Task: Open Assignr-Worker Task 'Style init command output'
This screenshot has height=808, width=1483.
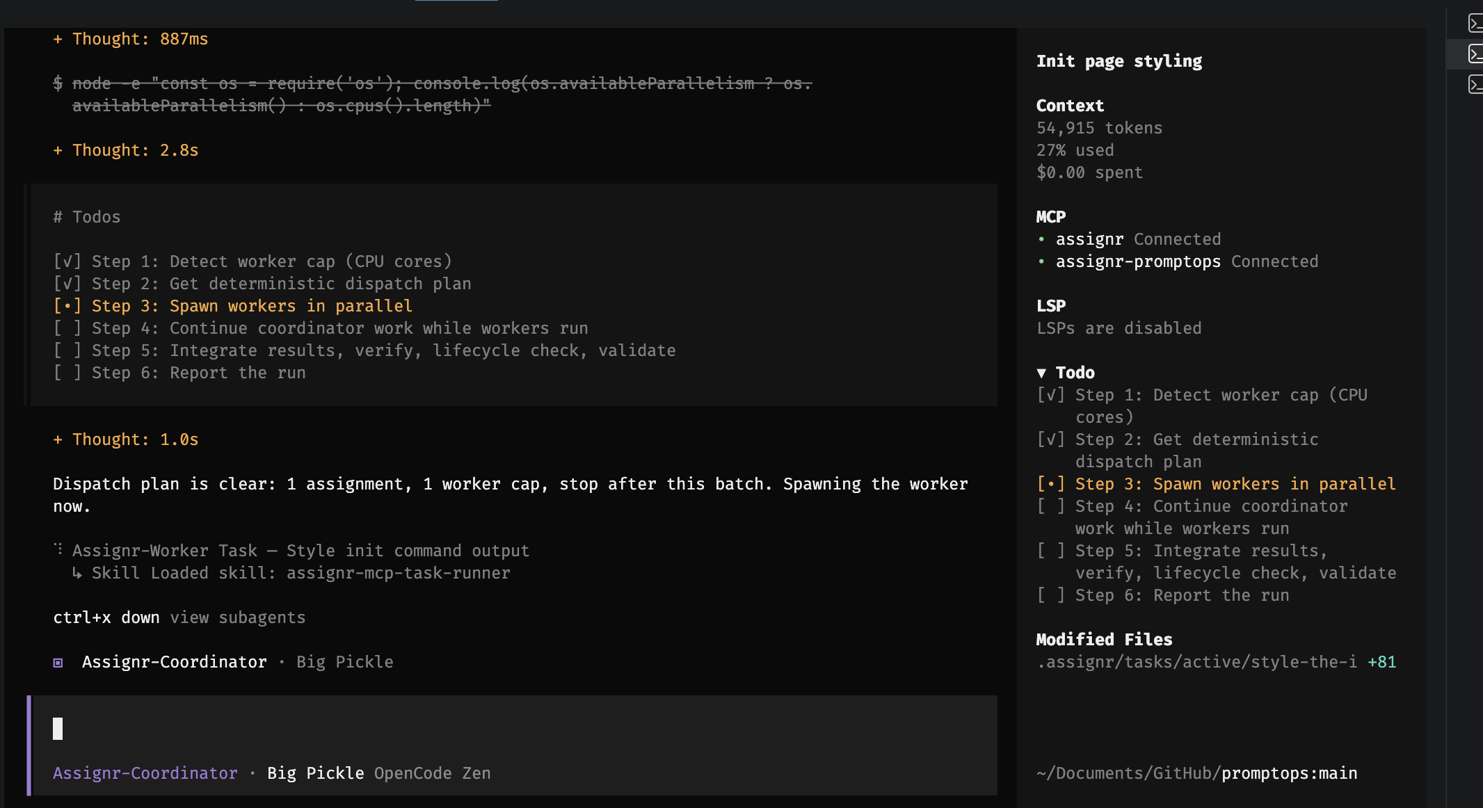Action: pyautogui.click(x=301, y=551)
